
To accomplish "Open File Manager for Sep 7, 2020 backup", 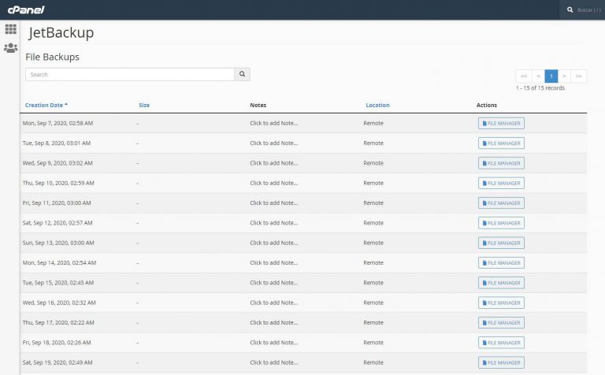I will coord(501,123).
